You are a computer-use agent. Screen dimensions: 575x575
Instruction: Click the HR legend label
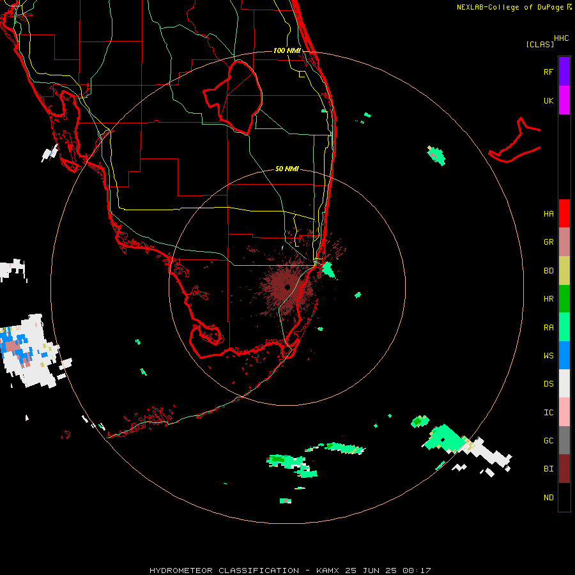pyautogui.click(x=548, y=298)
